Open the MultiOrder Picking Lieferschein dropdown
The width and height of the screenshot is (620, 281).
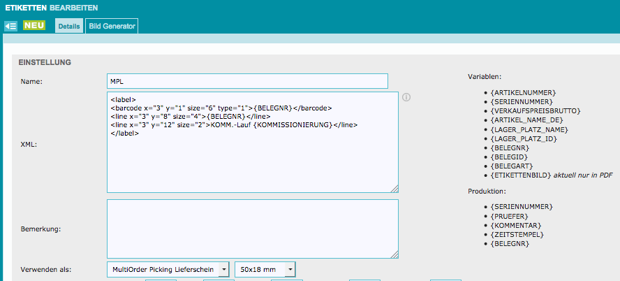pyautogui.click(x=168, y=269)
